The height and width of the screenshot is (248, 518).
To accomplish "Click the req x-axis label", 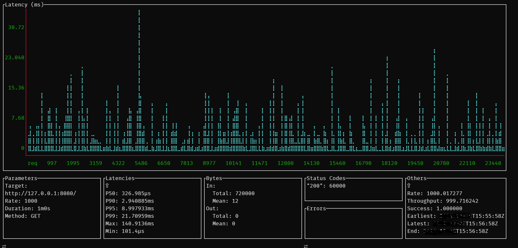I will pos(32,163).
